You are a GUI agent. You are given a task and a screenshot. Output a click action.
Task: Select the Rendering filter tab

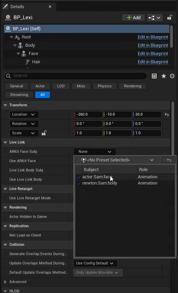coord(133,86)
